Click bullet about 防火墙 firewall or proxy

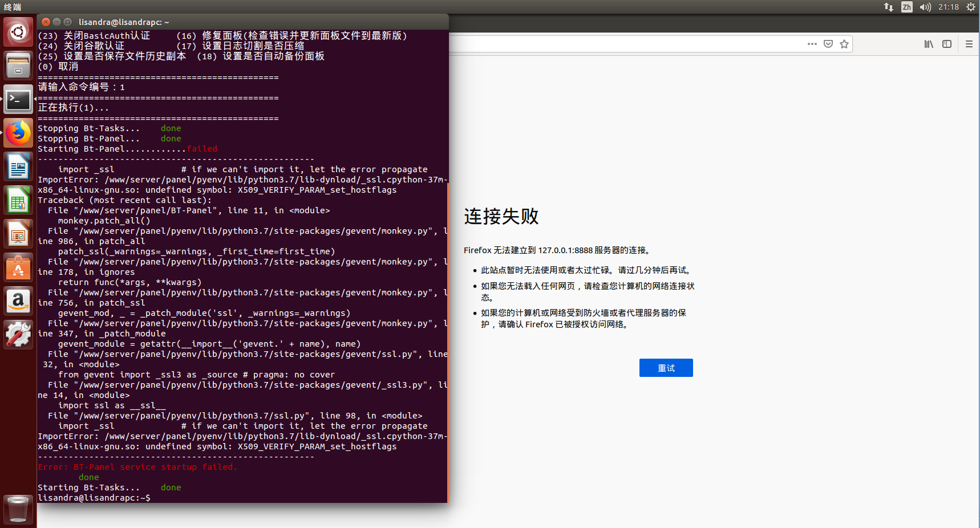click(583, 319)
